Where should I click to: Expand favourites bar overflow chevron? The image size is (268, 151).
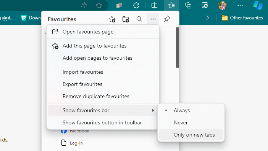tap(208, 18)
